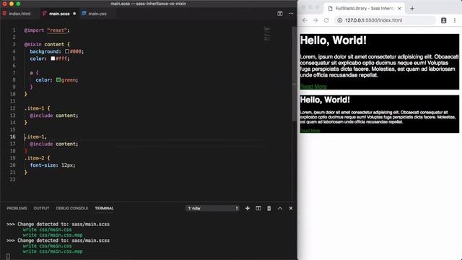Close the FullStackLibrary browser tab
The width and height of the screenshot is (462, 260).
point(399,9)
